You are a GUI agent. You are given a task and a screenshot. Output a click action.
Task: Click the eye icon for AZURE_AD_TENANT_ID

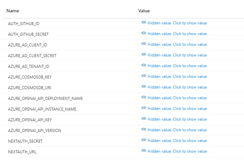pyautogui.click(x=144, y=65)
